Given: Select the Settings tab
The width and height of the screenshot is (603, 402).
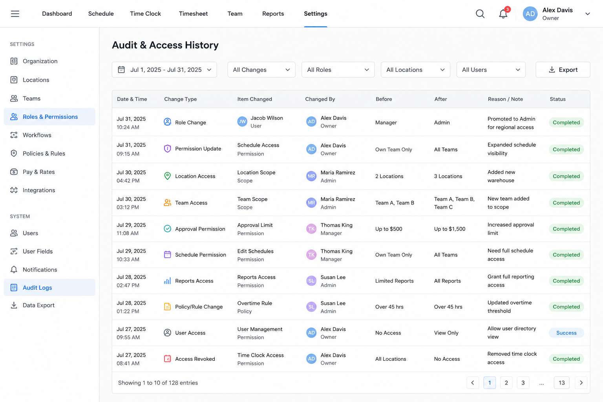Looking at the screenshot, I should pos(316,14).
